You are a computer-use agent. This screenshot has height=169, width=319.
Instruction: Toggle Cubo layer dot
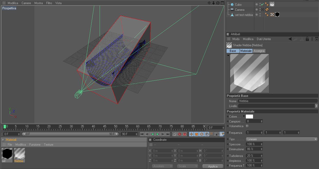pyautogui.click(x=257, y=4)
